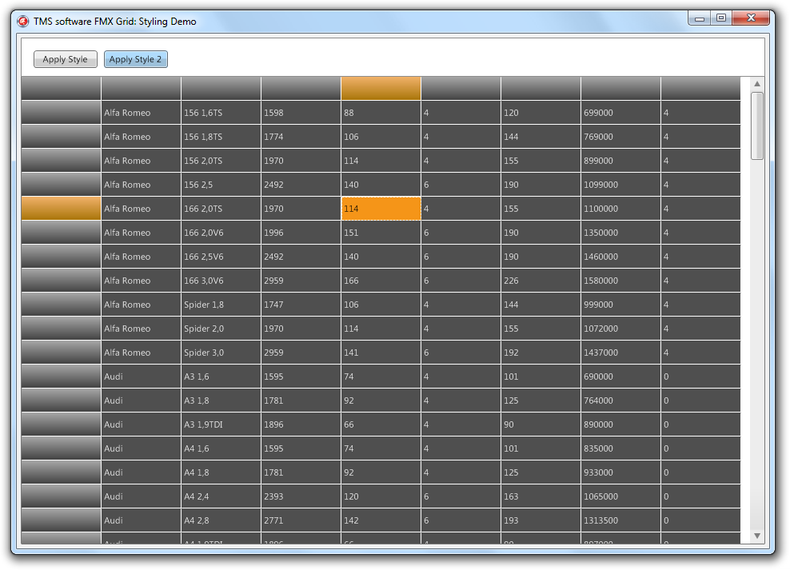Viewport: 790px width, 570px height.
Task: Click the cell "764000"
Action: tap(620, 401)
